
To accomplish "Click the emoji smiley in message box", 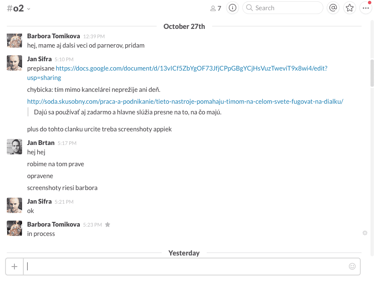I will (x=352, y=266).
